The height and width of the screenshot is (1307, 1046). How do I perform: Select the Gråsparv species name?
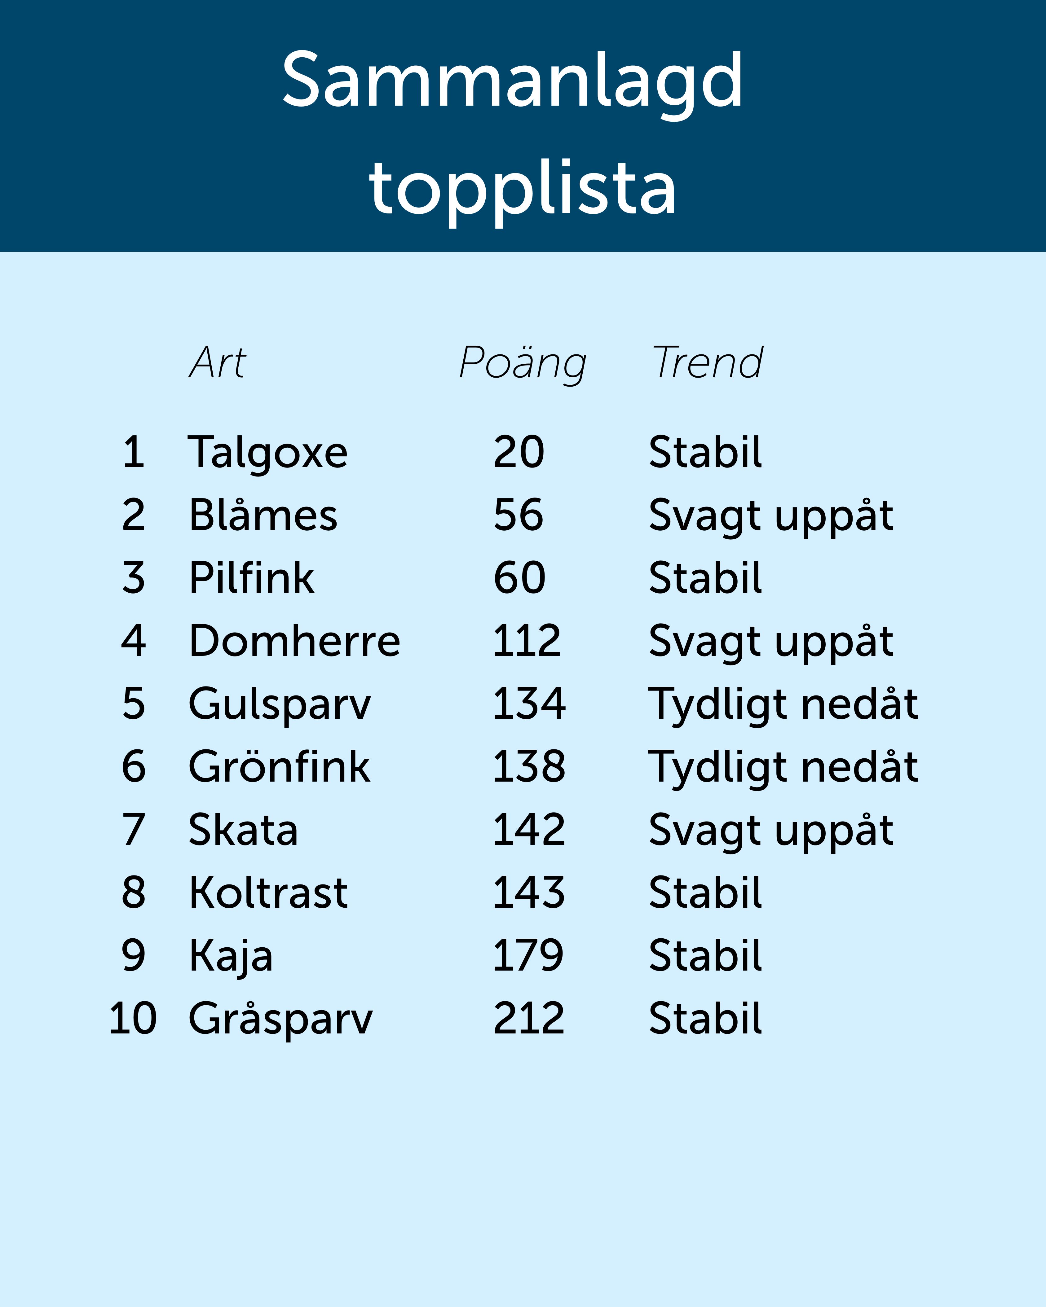pos(281,1019)
